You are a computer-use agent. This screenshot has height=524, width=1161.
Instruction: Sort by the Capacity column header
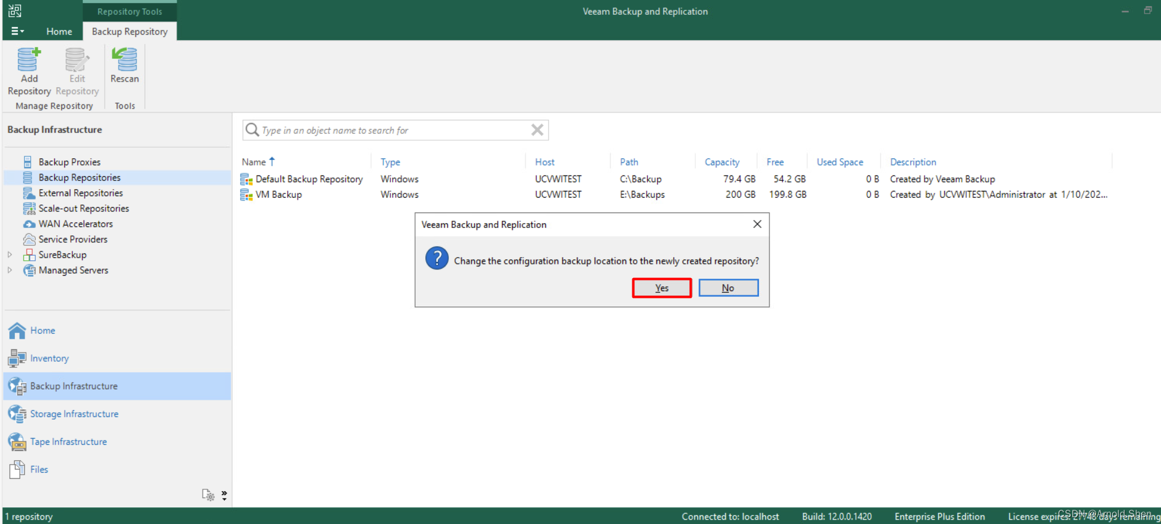click(722, 162)
